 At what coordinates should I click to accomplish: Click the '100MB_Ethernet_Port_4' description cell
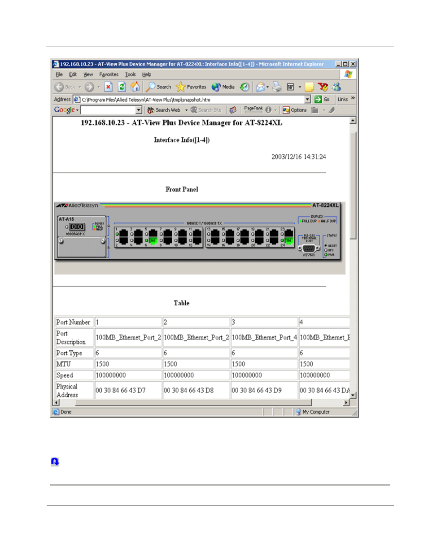click(x=264, y=337)
